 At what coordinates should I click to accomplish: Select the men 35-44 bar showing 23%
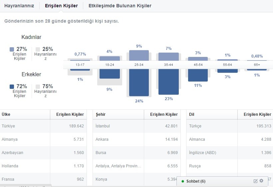(x=168, y=82)
